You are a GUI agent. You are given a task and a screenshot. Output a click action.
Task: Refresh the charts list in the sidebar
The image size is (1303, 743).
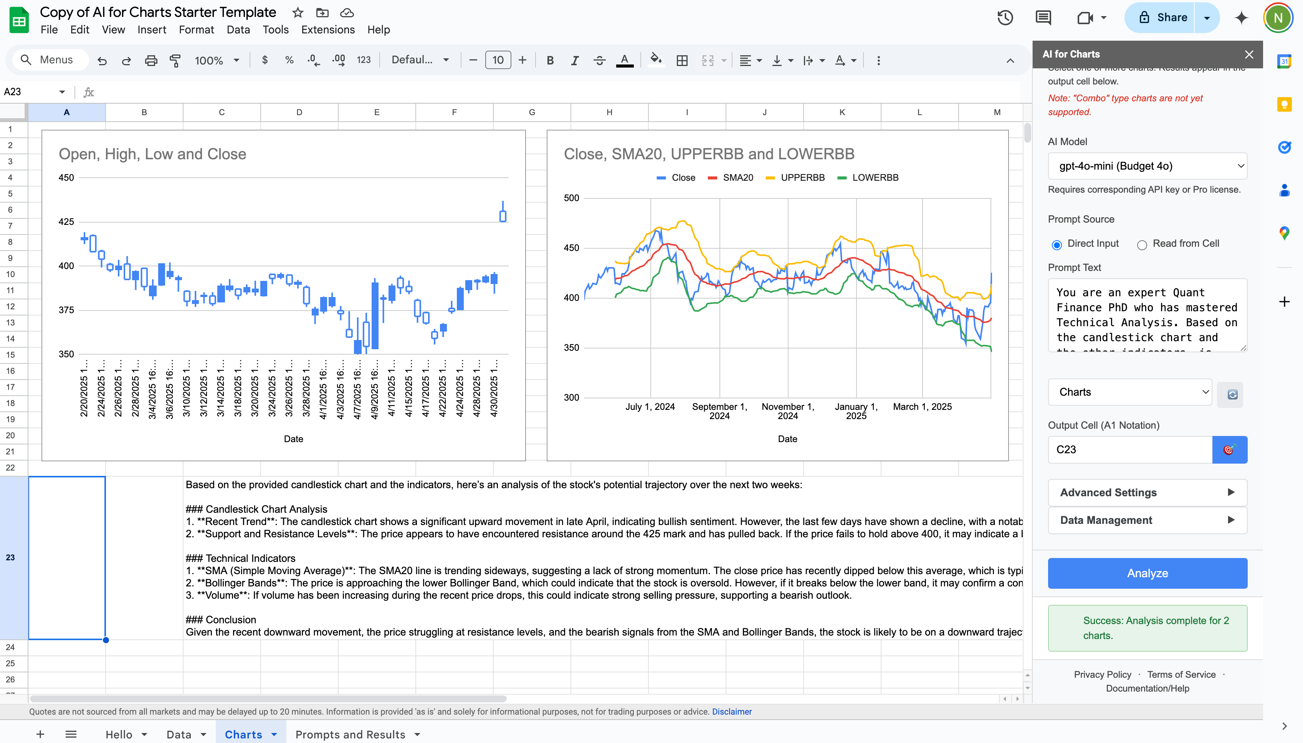pyautogui.click(x=1230, y=394)
